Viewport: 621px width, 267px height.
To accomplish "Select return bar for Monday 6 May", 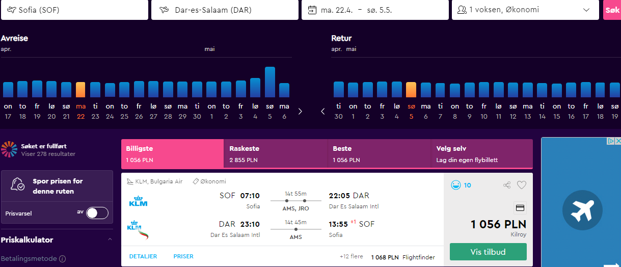I will tap(426, 90).
